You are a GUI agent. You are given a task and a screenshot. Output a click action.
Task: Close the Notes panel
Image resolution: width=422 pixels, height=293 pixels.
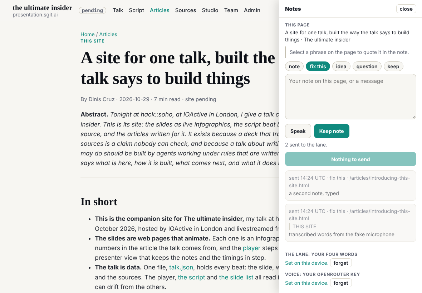[406, 9]
